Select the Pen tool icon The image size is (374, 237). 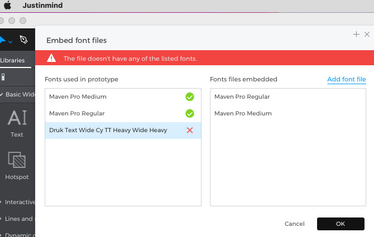(23, 40)
